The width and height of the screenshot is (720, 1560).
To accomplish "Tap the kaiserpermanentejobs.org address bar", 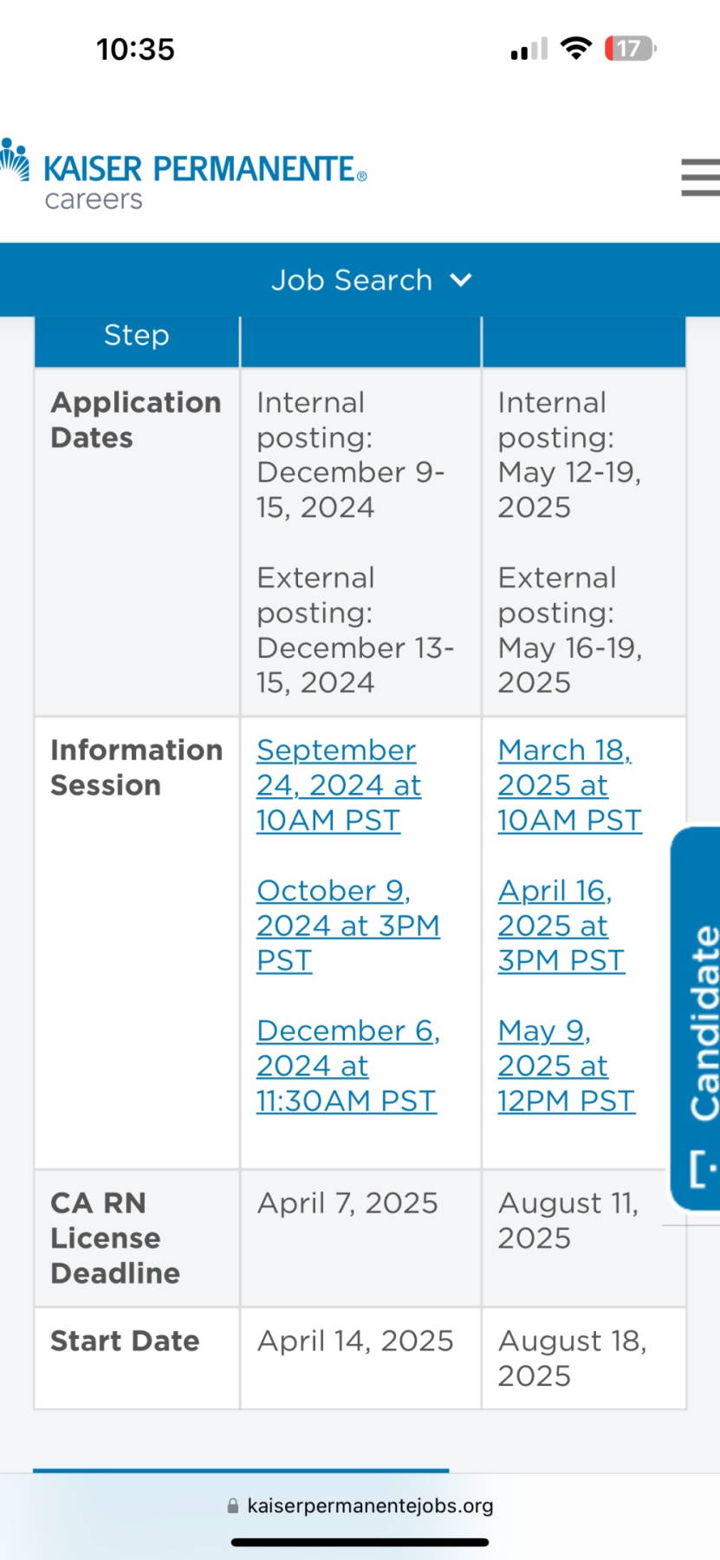I will (x=370, y=1506).
